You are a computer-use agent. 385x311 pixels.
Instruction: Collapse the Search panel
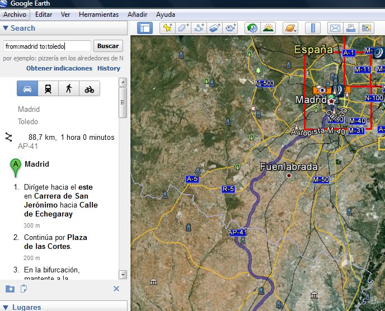(6, 28)
